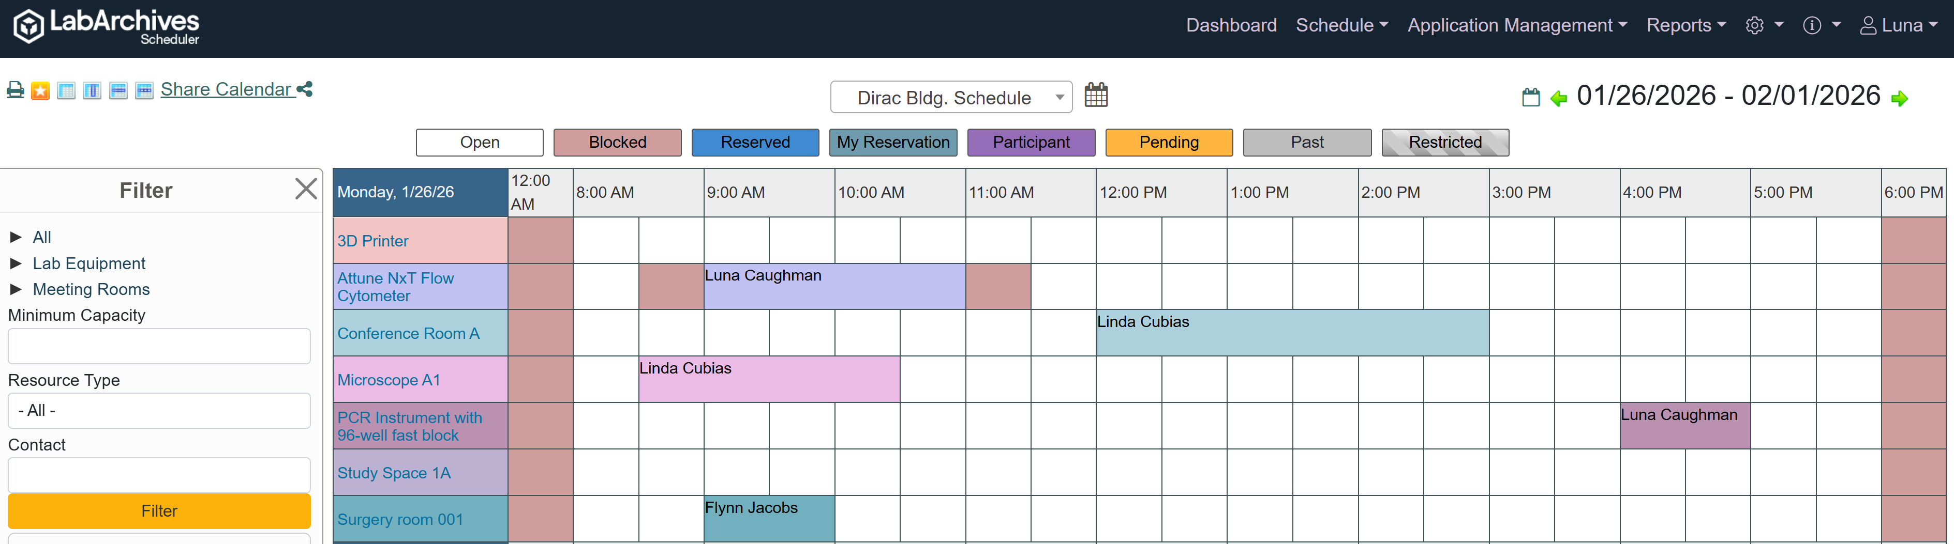Switch to the standard grid view icon
This screenshot has height=544, width=1954.
point(67,91)
